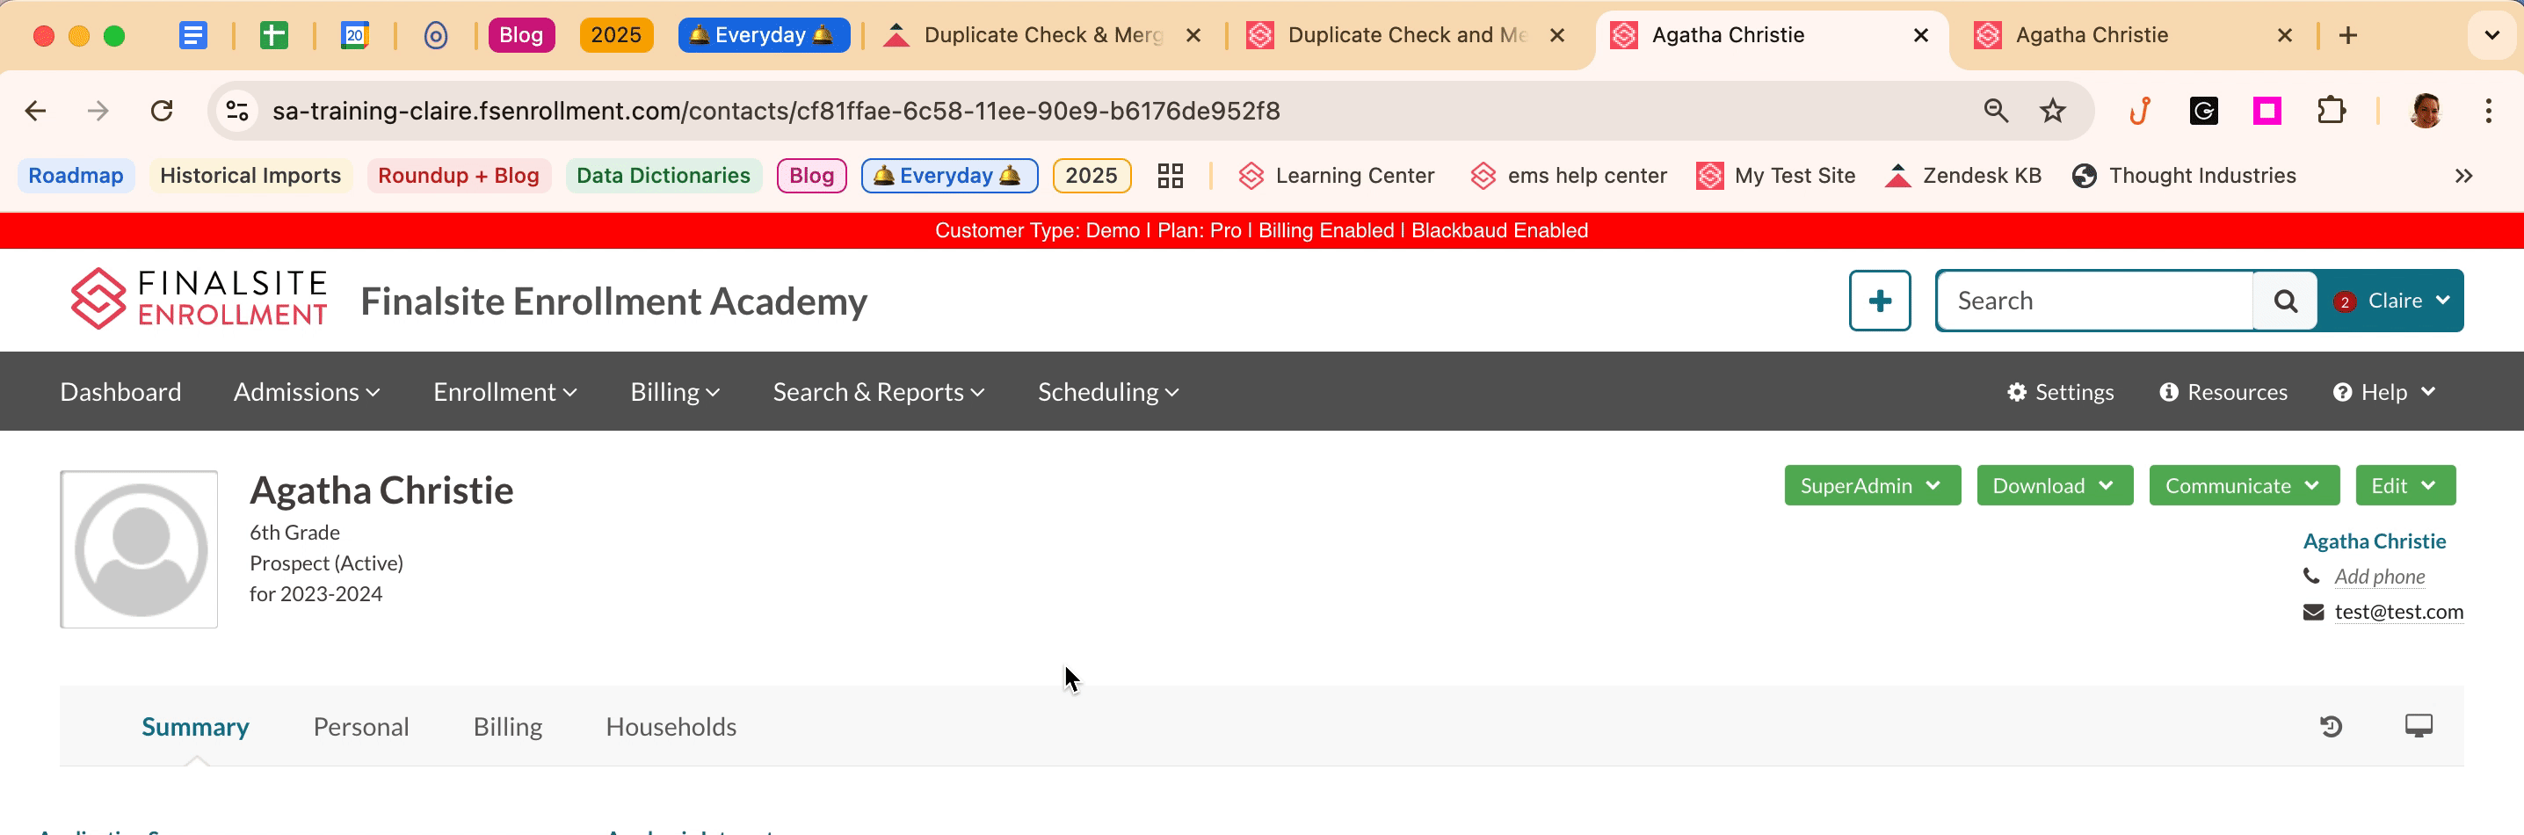Switch to the Personal tab

click(360, 727)
